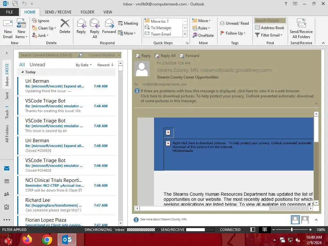Click the search magnifier in mailbox search

click(x=80, y=55)
